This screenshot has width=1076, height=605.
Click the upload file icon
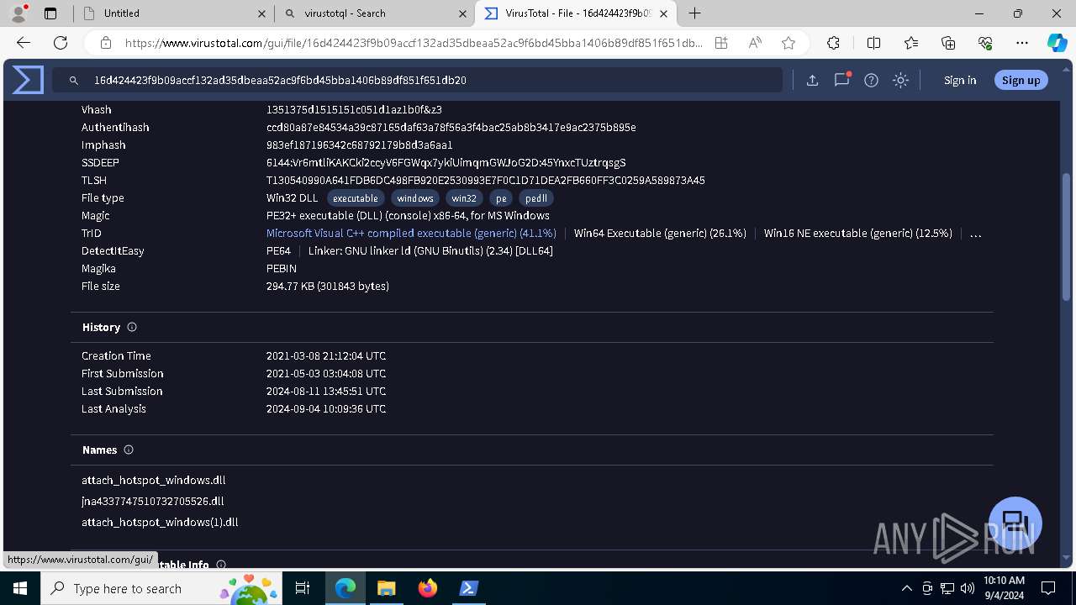[x=812, y=80]
